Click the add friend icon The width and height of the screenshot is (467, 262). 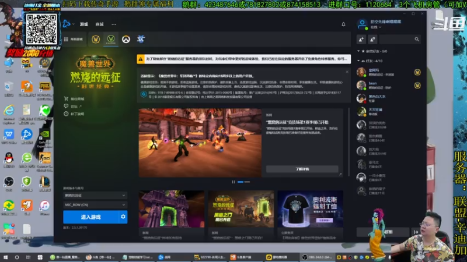[361, 39]
